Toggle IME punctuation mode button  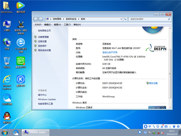click(x=154, y=126)
